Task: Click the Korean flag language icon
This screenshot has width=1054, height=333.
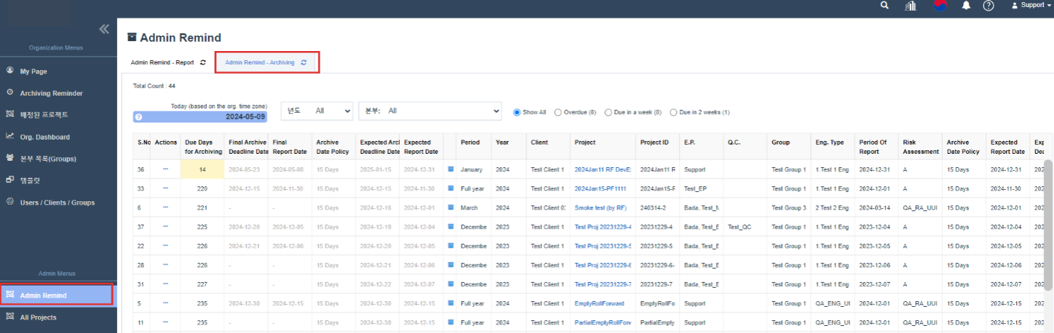Action: pos(940,6)
